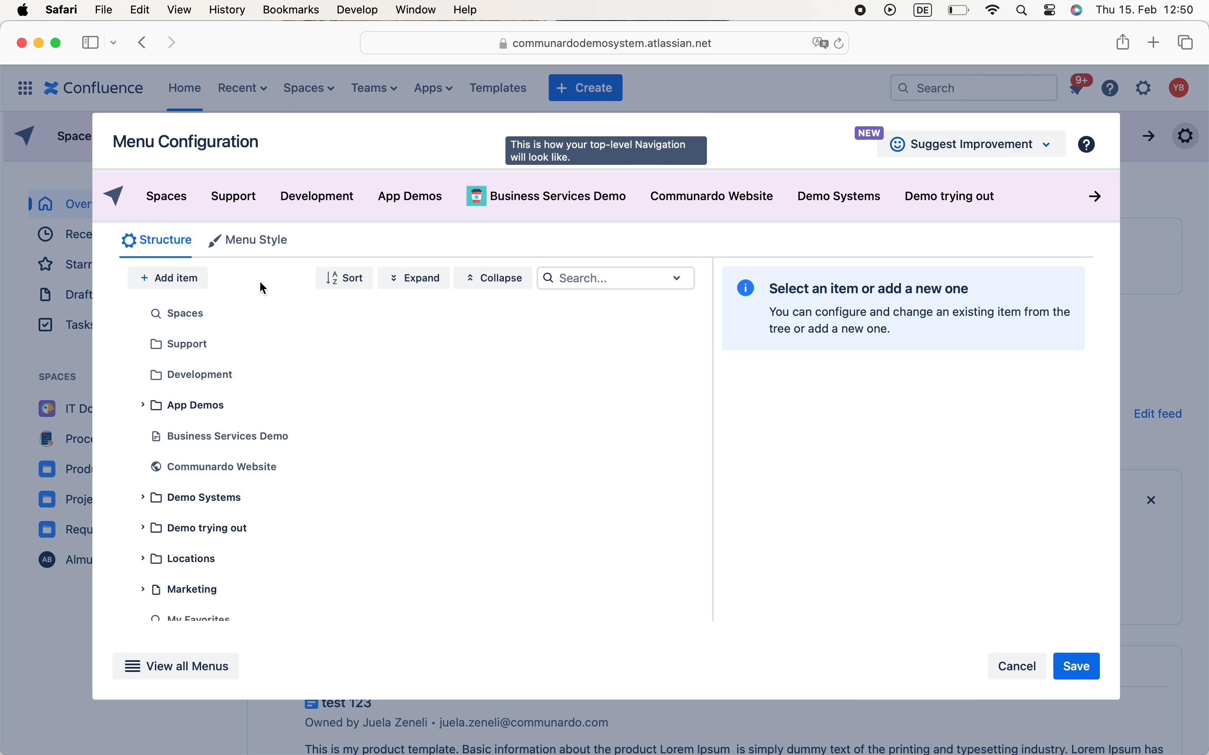Click the Create button with plus icon

pos(585,88)
